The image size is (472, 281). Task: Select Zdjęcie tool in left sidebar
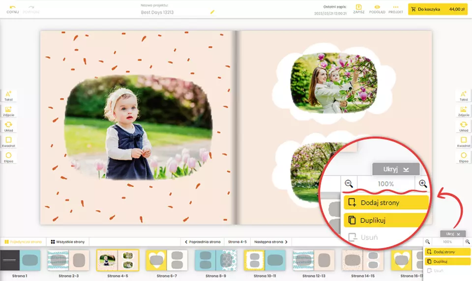(x=8, y=112)
